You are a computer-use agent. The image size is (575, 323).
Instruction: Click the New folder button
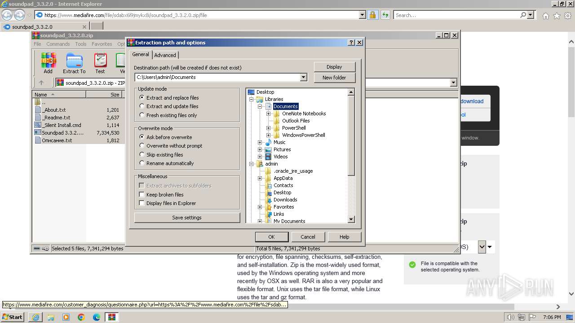tap(334, 78)
